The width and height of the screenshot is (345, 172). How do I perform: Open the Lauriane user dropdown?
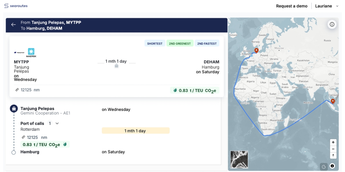pyautogui.click(x=327, y=6)
